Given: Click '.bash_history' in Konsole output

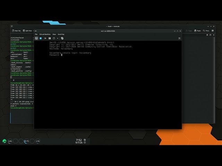Looking at the screenshot, I should coord(17,63).
